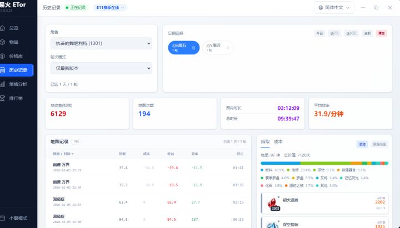Go to 总览 in the sidebar

(x=13, y=28)
